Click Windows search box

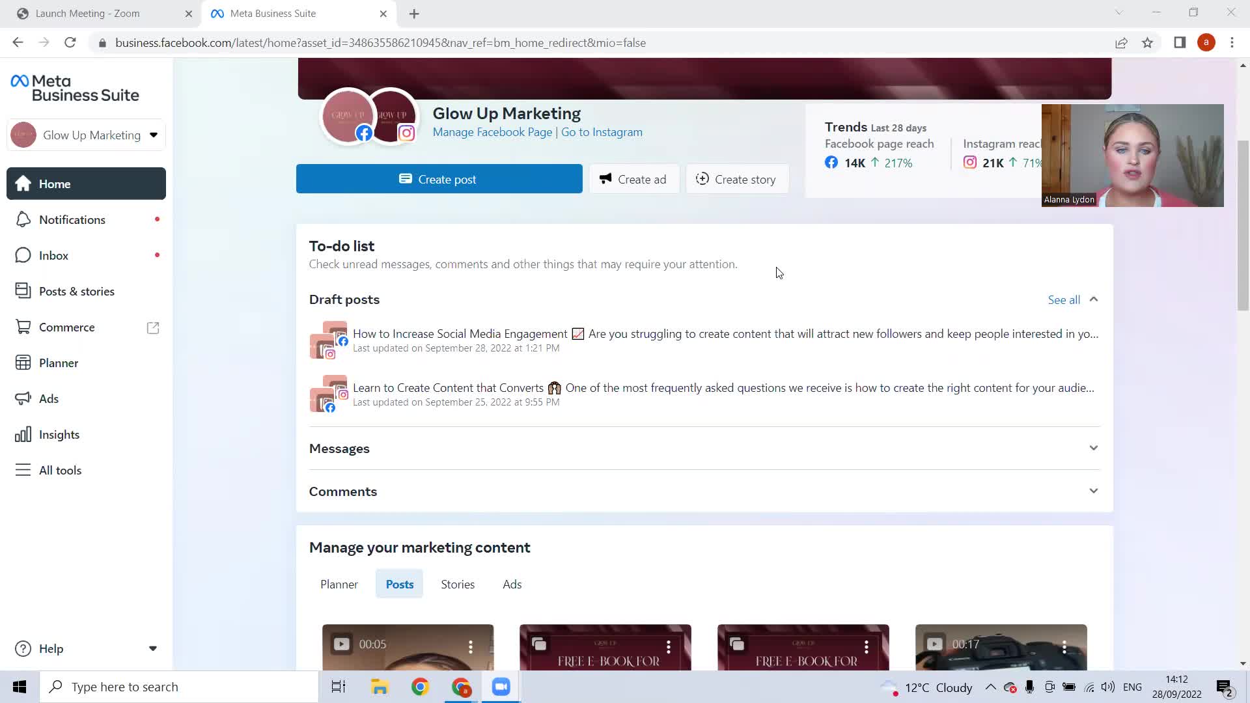[180, 687]
